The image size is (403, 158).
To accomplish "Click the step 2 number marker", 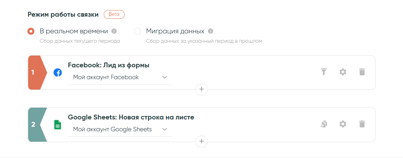I will pyautogui.click(x=34, y=125).
